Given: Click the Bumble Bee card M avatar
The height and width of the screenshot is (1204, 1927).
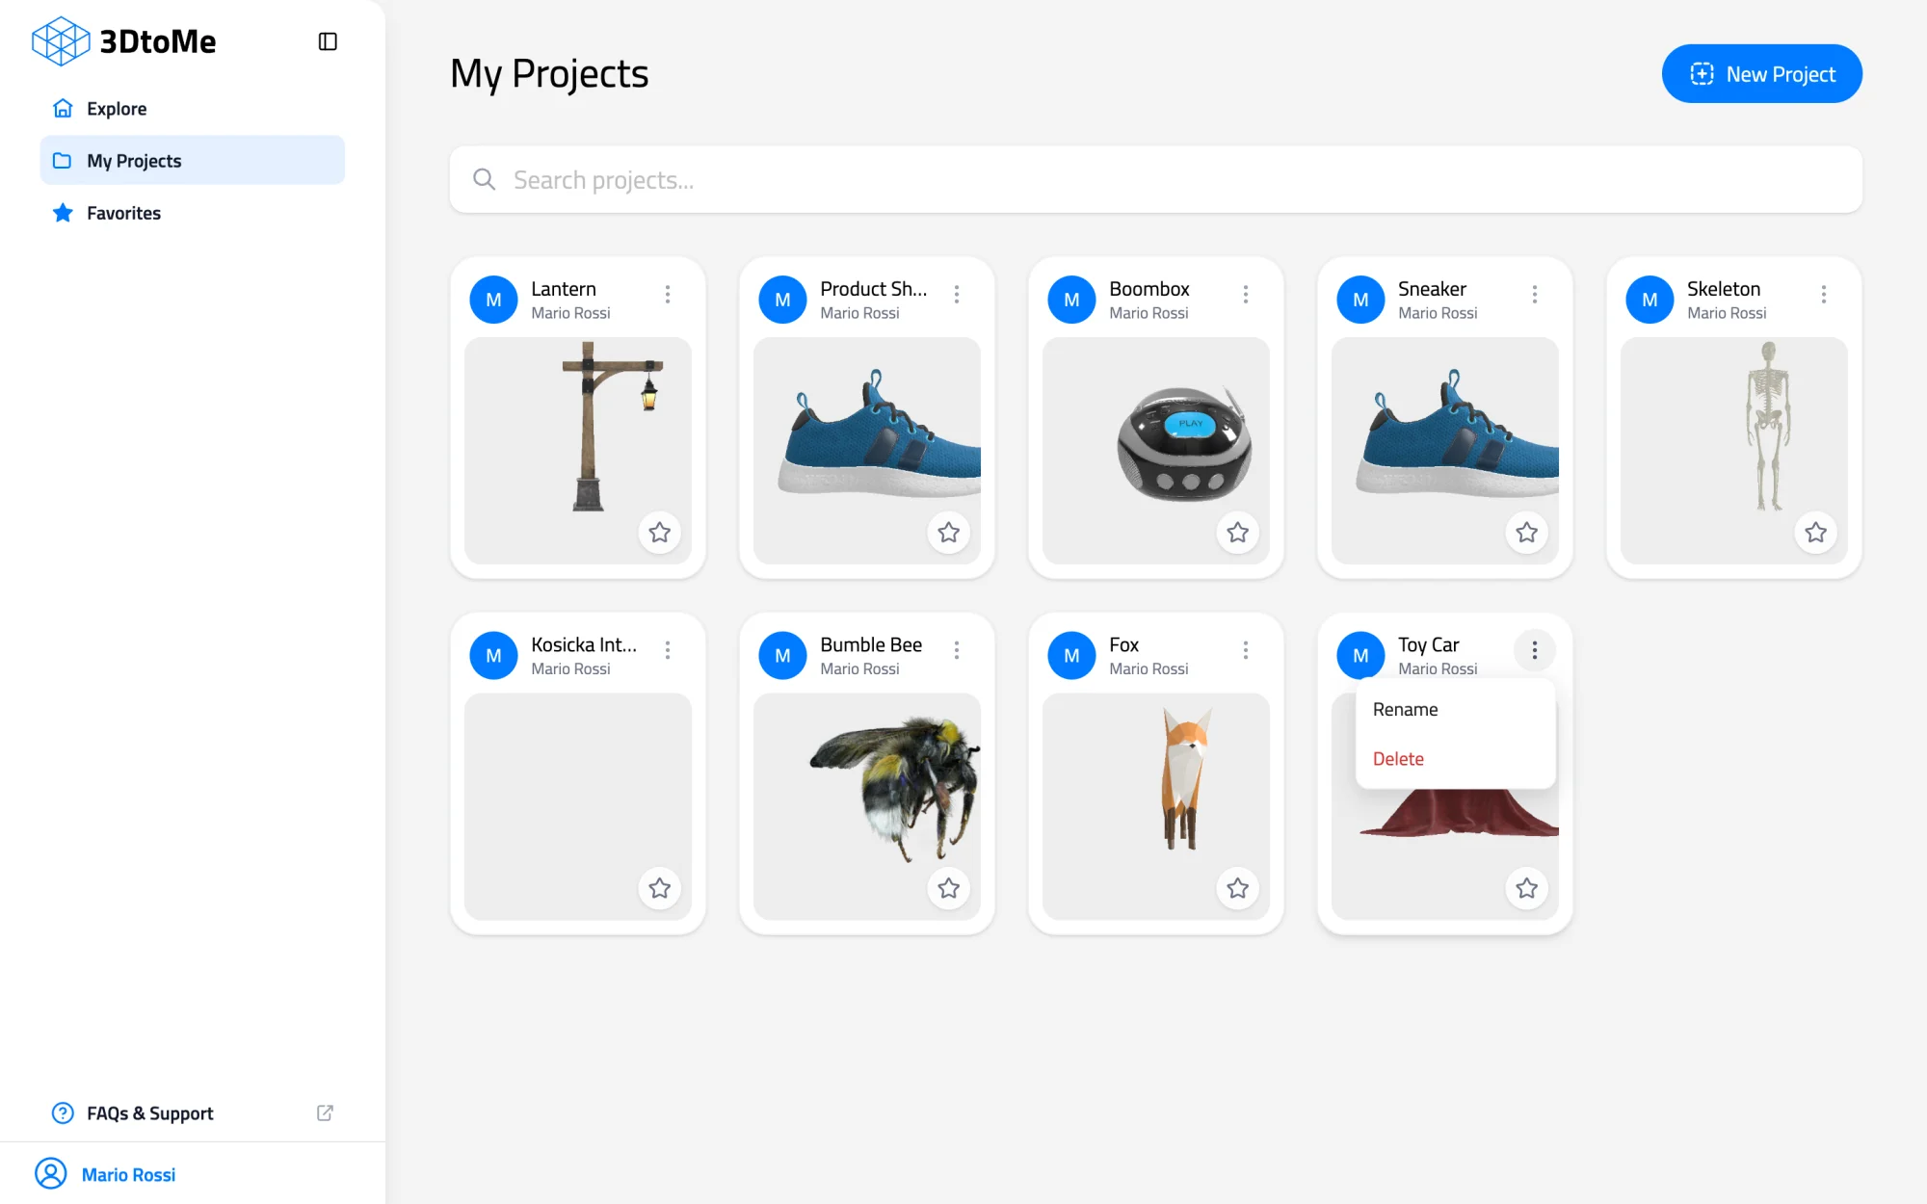Looking at the screenshot, I should (x=782, y=656).
